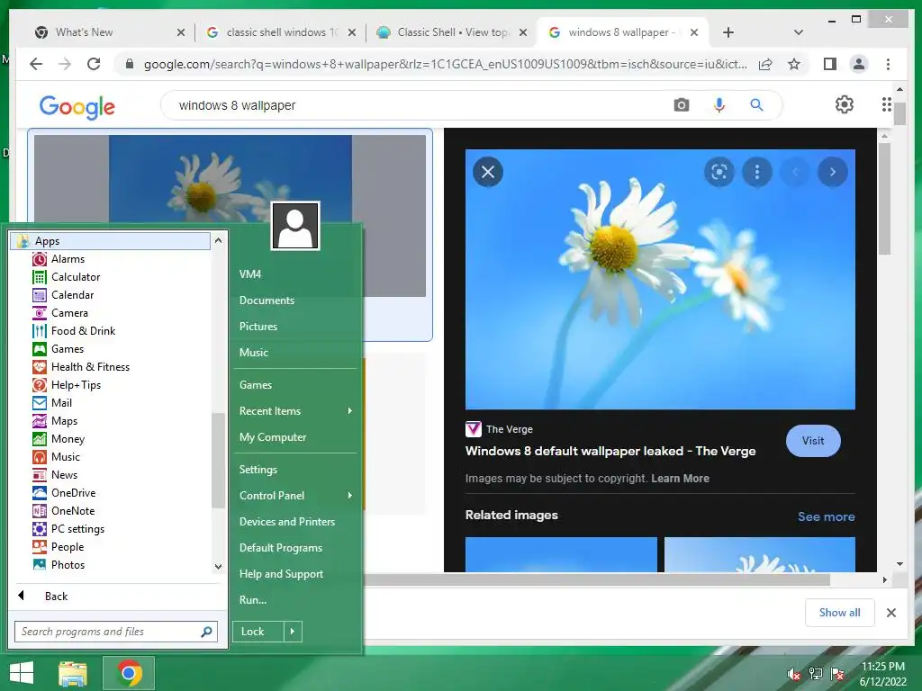Viewport: 922px width, 691px height.
Task: Open Default Programs menu item
Action: pos(281,548)
